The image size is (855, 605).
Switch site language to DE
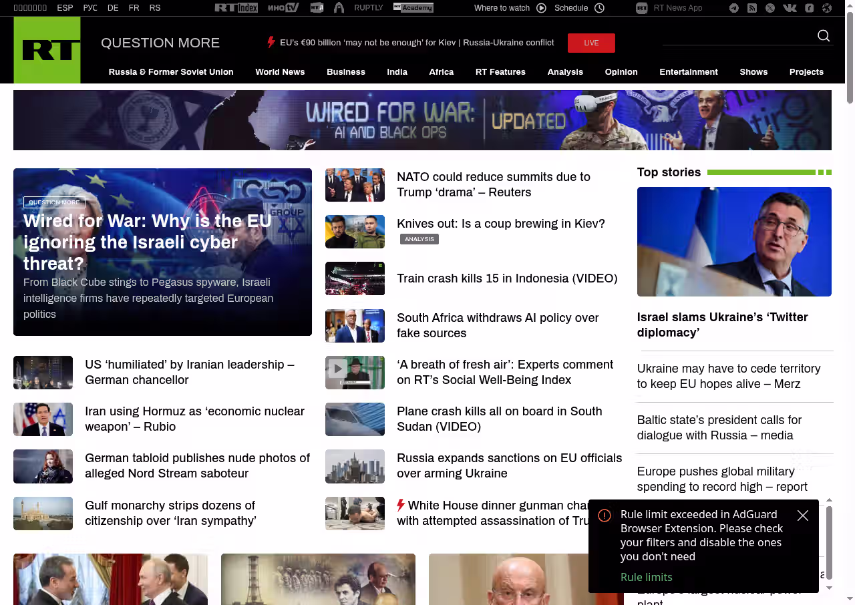[x=113, y=8]
